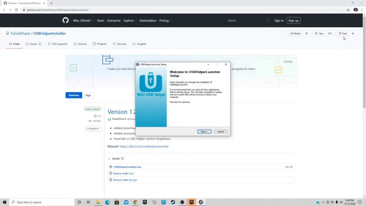
Task: Open Microsoft Store from the taskbar
Action: point(117,202)
